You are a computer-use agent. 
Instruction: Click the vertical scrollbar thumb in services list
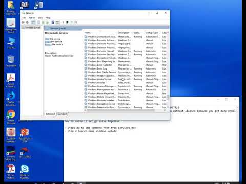point(168,98)
